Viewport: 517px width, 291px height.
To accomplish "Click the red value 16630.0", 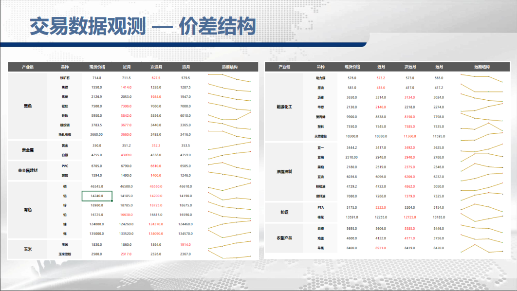I will (x=126, y=215).
